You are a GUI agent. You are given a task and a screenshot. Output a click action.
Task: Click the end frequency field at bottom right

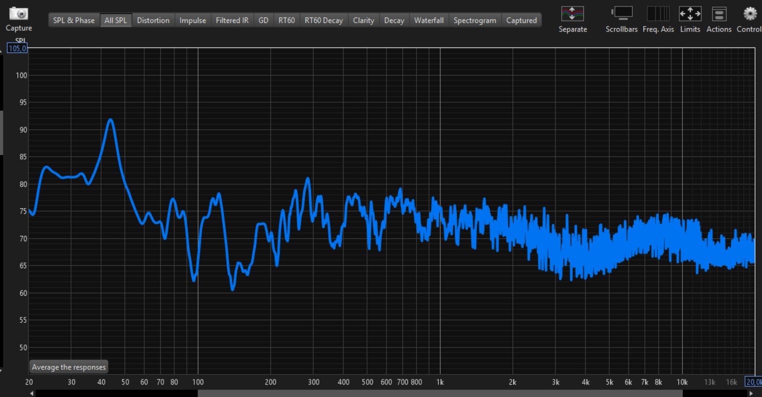pos(753,382)
